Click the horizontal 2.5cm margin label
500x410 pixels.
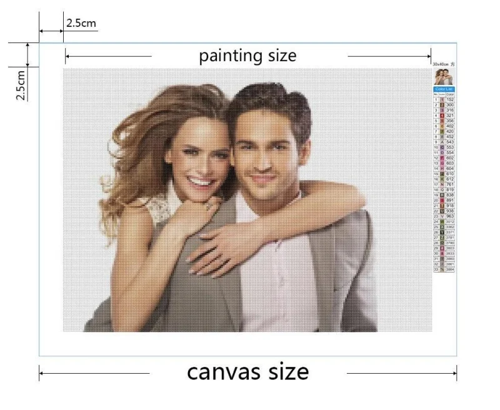[x=81, y=23]
